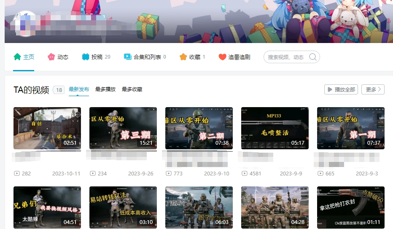Click play count icon under 自创 video

click(x=17, y=173)
